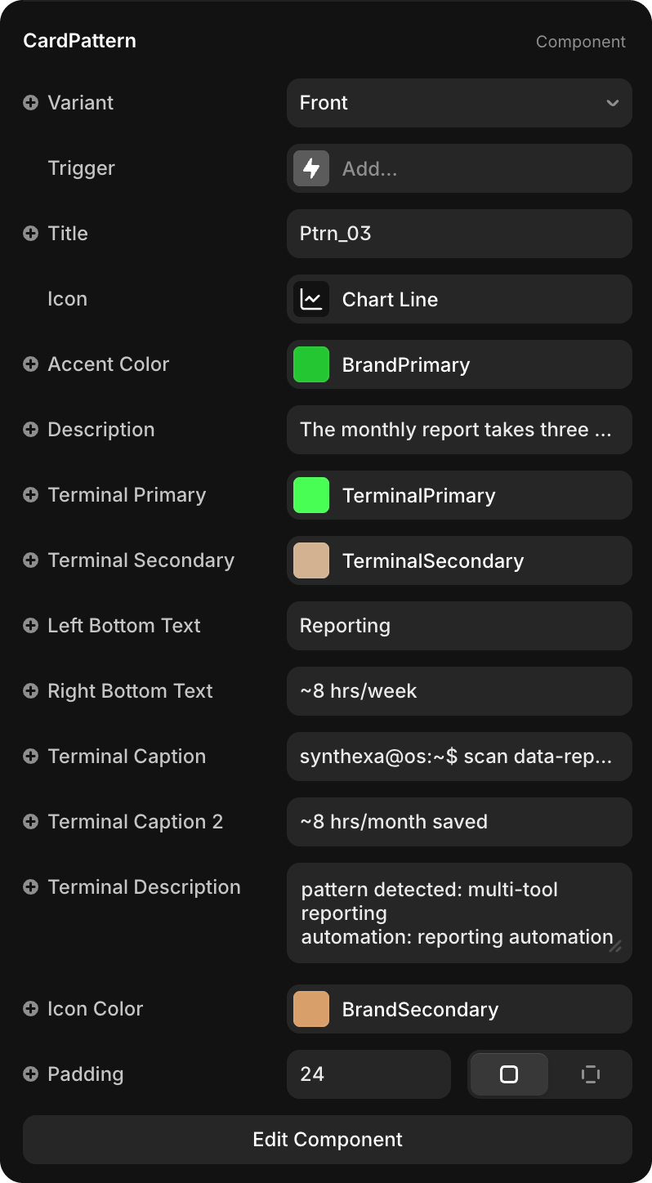Open the Variant dropdown showing Front
The width and height of the screenshot is (652, 1183).
coord(459,103)
